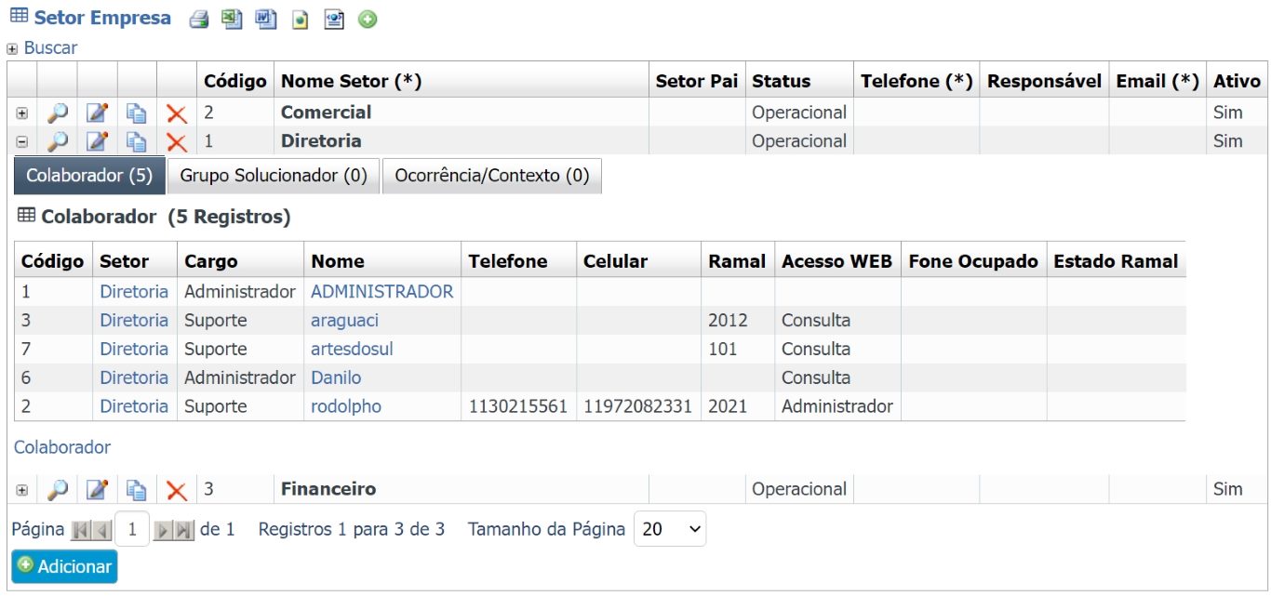
Task: Export list to XML file
Action: pyautogui.click(x=334, y=19)
